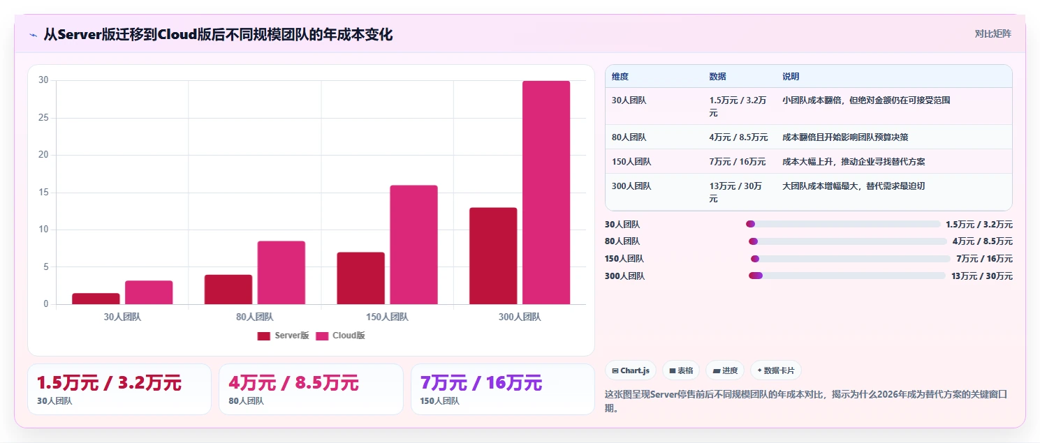The height and width of the screenshot is (443, 1040).
Task: Click the 30人团队 x-axis label
Action: [122, 317]
